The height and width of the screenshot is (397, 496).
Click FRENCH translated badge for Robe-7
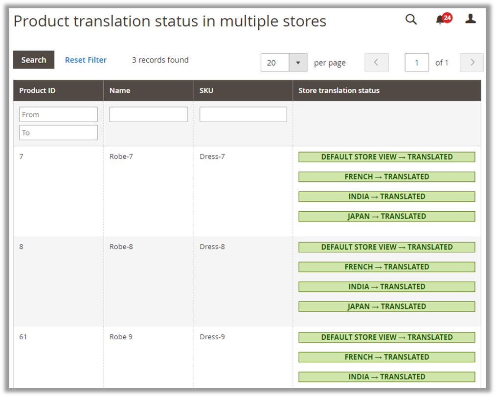tap(386, 176)
